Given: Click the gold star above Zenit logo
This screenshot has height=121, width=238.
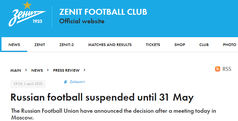Looking at the screenshot, I should 27,5.
